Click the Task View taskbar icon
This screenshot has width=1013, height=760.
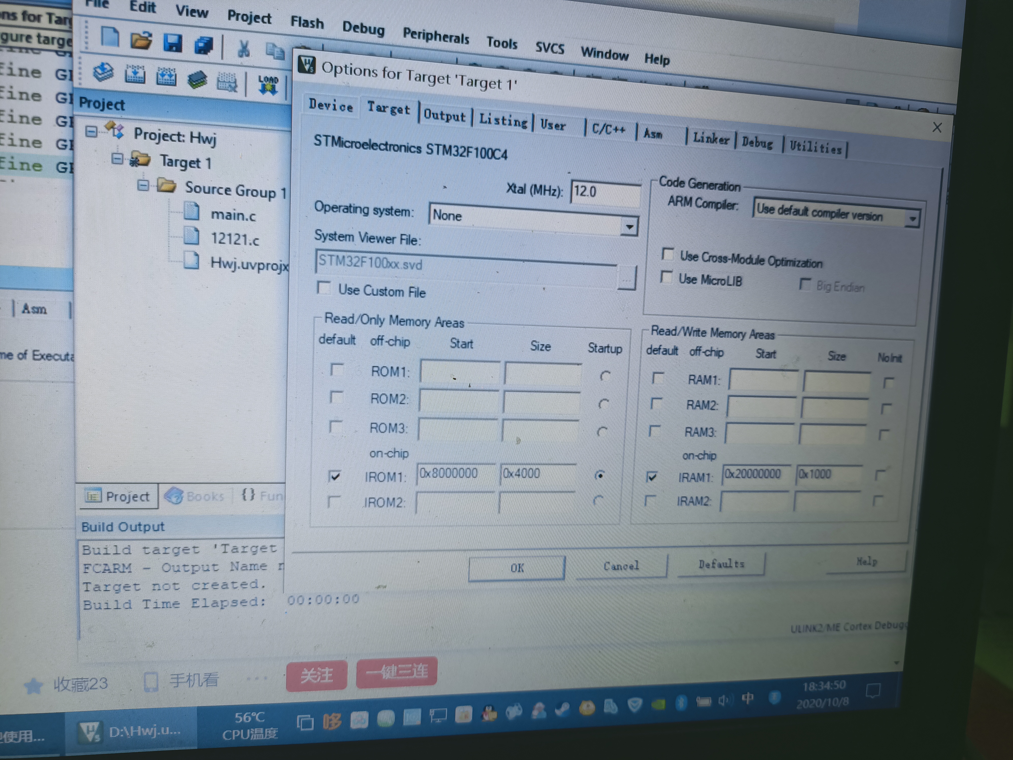pyautogui.click(x=305, y=723)
